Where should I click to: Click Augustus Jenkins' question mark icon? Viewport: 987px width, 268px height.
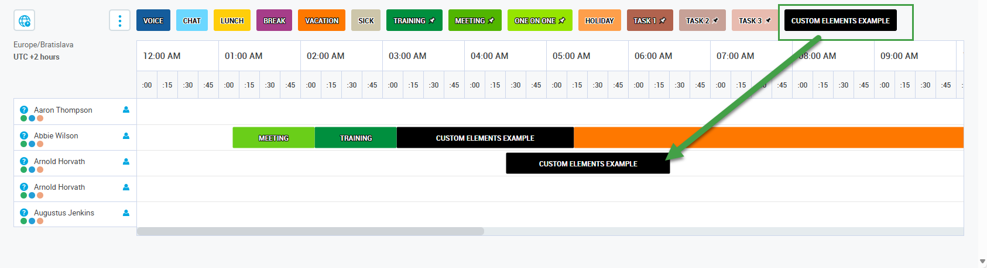24,213
